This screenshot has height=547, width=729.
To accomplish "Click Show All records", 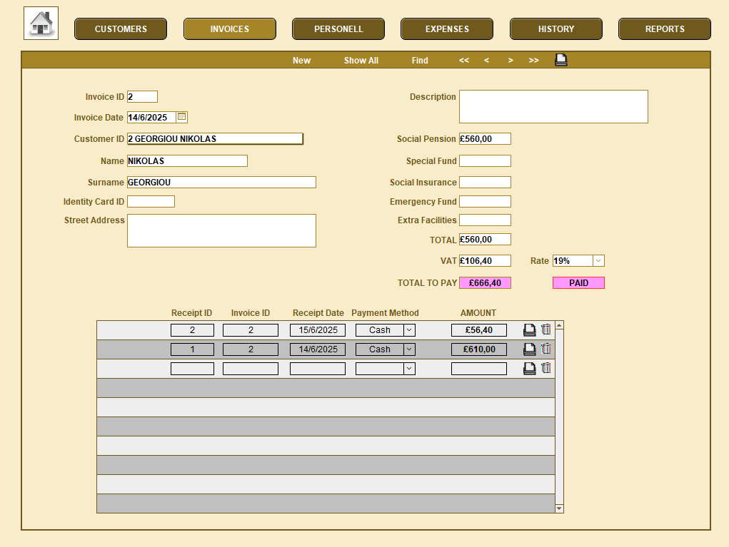I will point(361,61).
